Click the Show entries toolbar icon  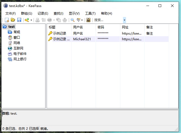click(79, 20)
